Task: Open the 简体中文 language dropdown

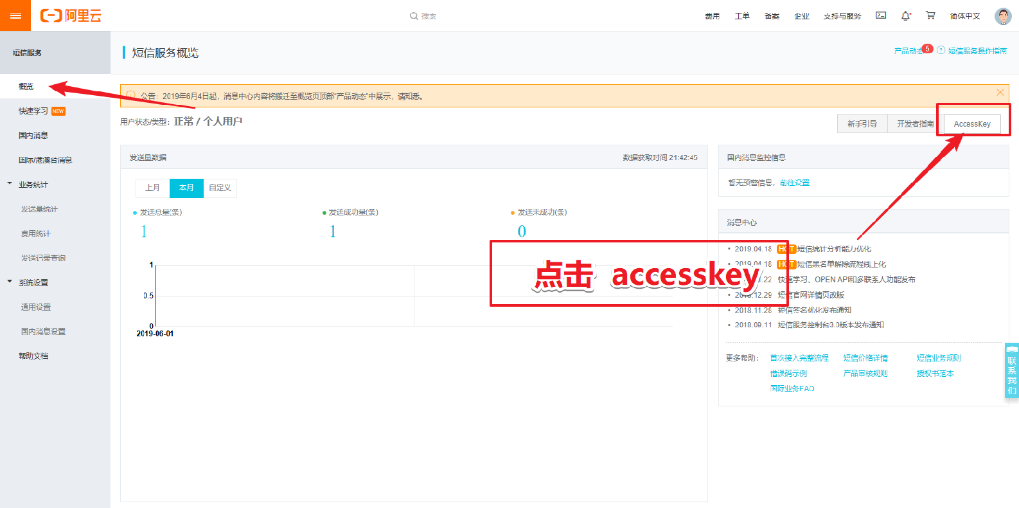Action: click(x=965, y=16)
